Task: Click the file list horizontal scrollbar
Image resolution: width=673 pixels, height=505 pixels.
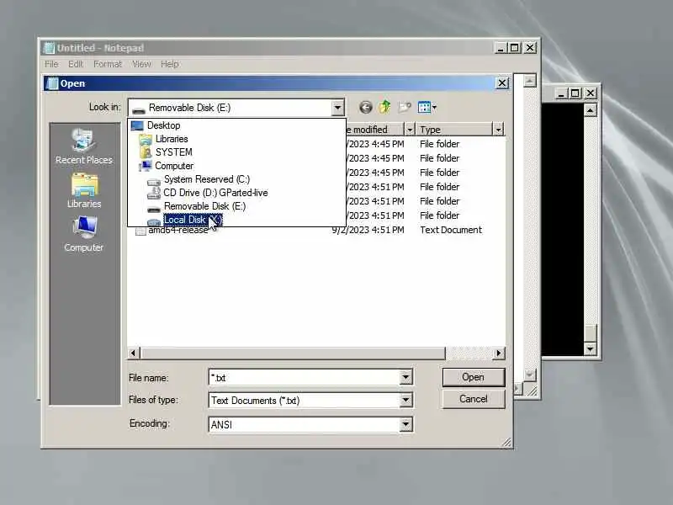Action: 293,353
